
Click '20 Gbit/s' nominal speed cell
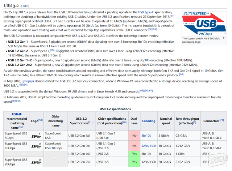[x=166, y=162]
